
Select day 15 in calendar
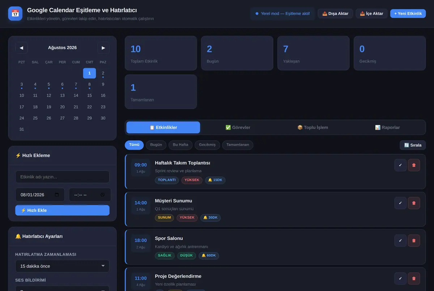point(89,96)
